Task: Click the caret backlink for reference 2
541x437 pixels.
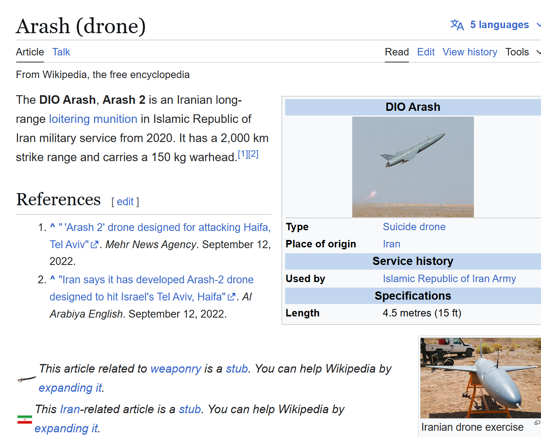Action: point(53,279)
